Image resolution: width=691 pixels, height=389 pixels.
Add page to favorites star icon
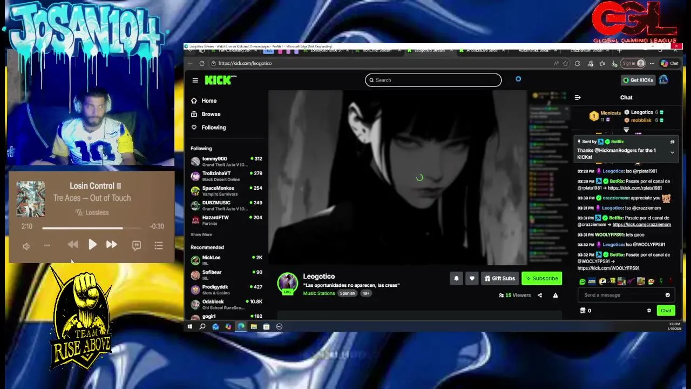point(565,63)
